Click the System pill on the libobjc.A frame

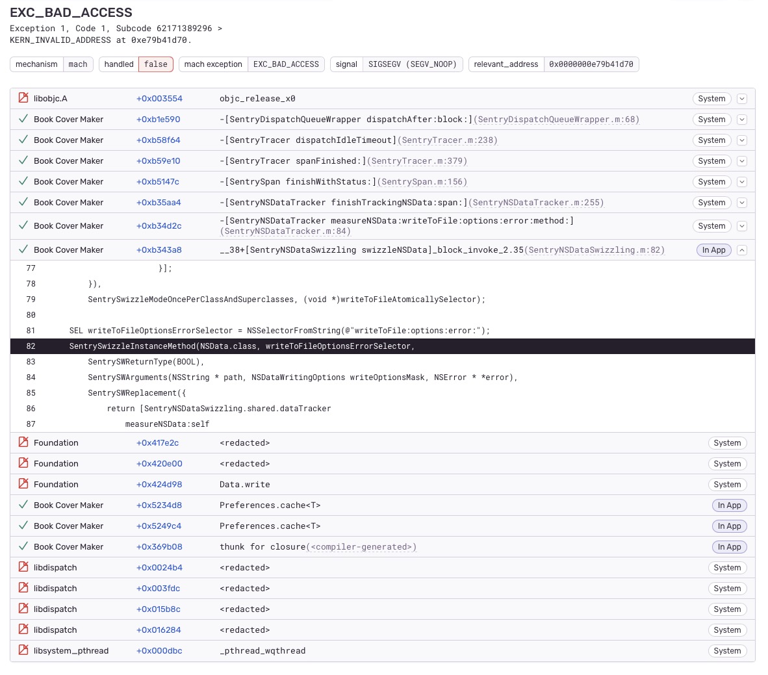click(711, 98)
